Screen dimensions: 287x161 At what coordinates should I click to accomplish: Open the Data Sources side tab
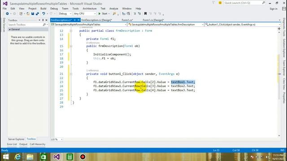tap(4, 25)
